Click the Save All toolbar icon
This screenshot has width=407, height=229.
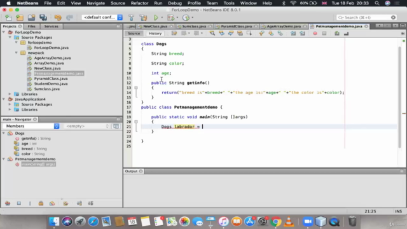(x=43, y=18)
